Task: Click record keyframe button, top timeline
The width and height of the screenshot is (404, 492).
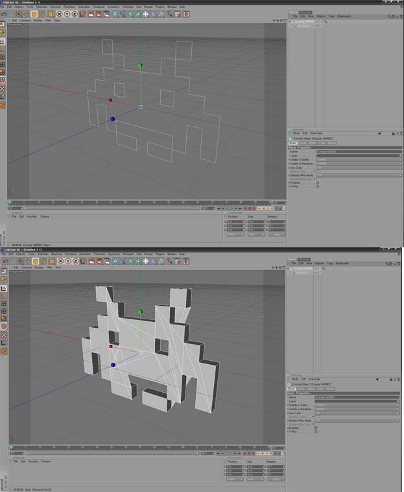Action: [245, 208]
